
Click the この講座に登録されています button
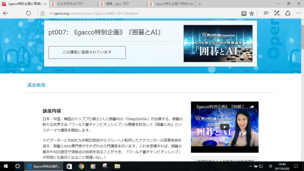[87, 52]
